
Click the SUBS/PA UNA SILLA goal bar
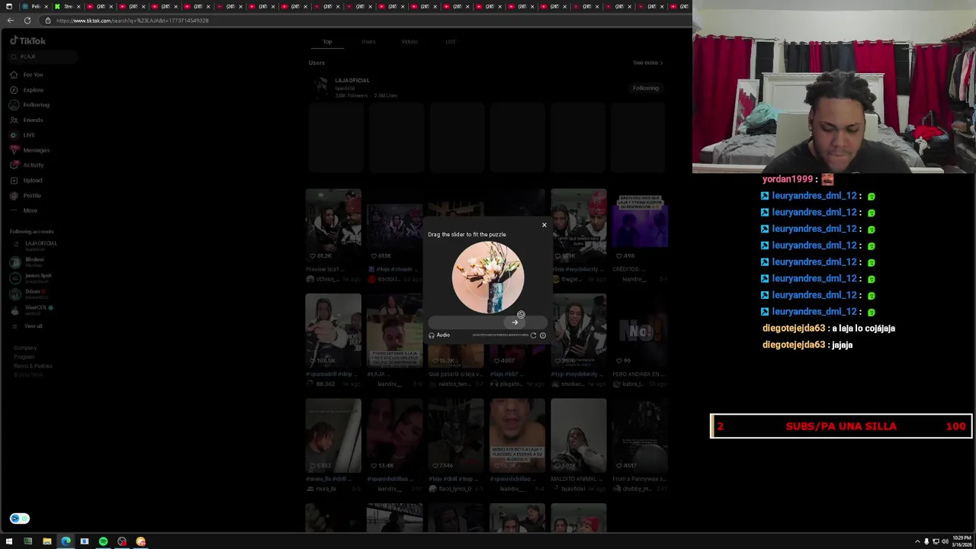pyautogui.click(x=841, y=426)
